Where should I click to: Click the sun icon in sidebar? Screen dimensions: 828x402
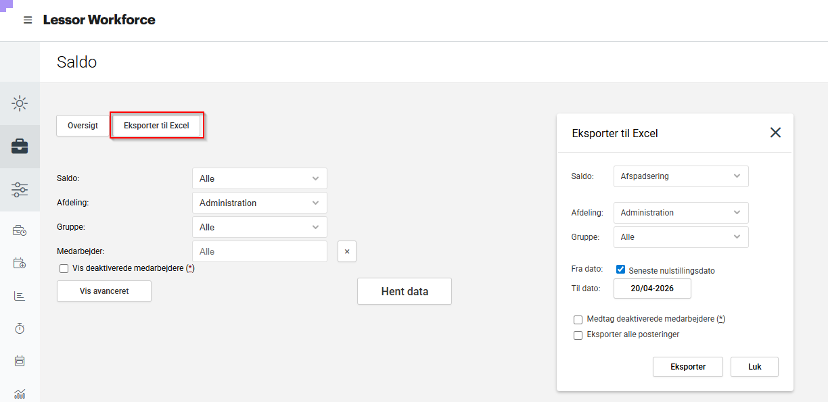pyautogui.click(x=20, y=103)
